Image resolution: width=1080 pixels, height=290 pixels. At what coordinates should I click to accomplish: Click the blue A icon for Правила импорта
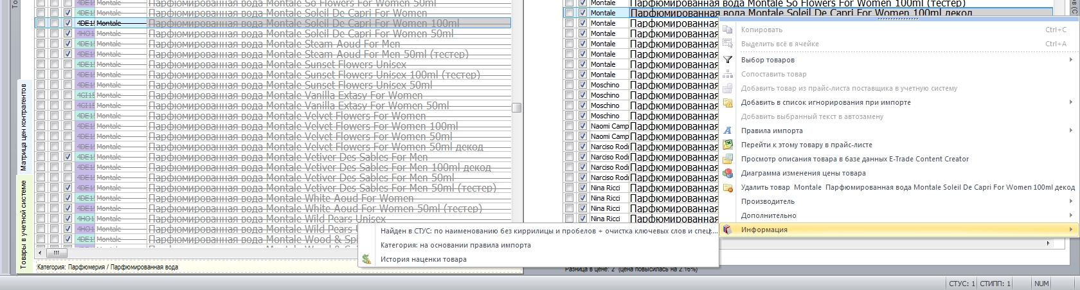(x=728, y=131)
